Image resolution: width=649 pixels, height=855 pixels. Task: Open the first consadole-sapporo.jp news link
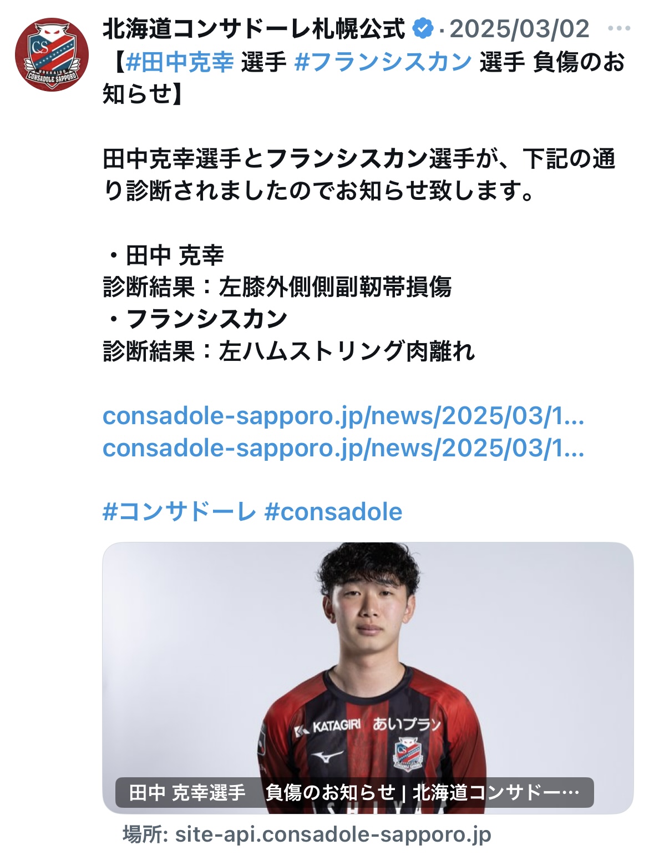click(x=343, y=416)
